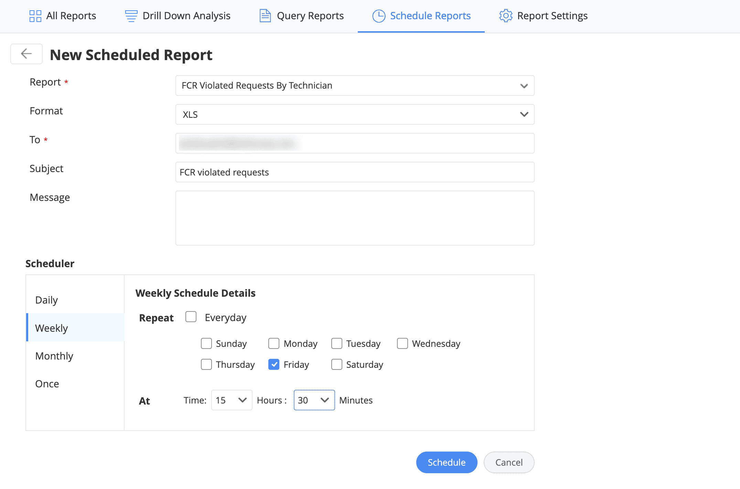Check the Everyday repeat checkbox
This screenshot has height=489, width=740.
[x=191, y=317]
